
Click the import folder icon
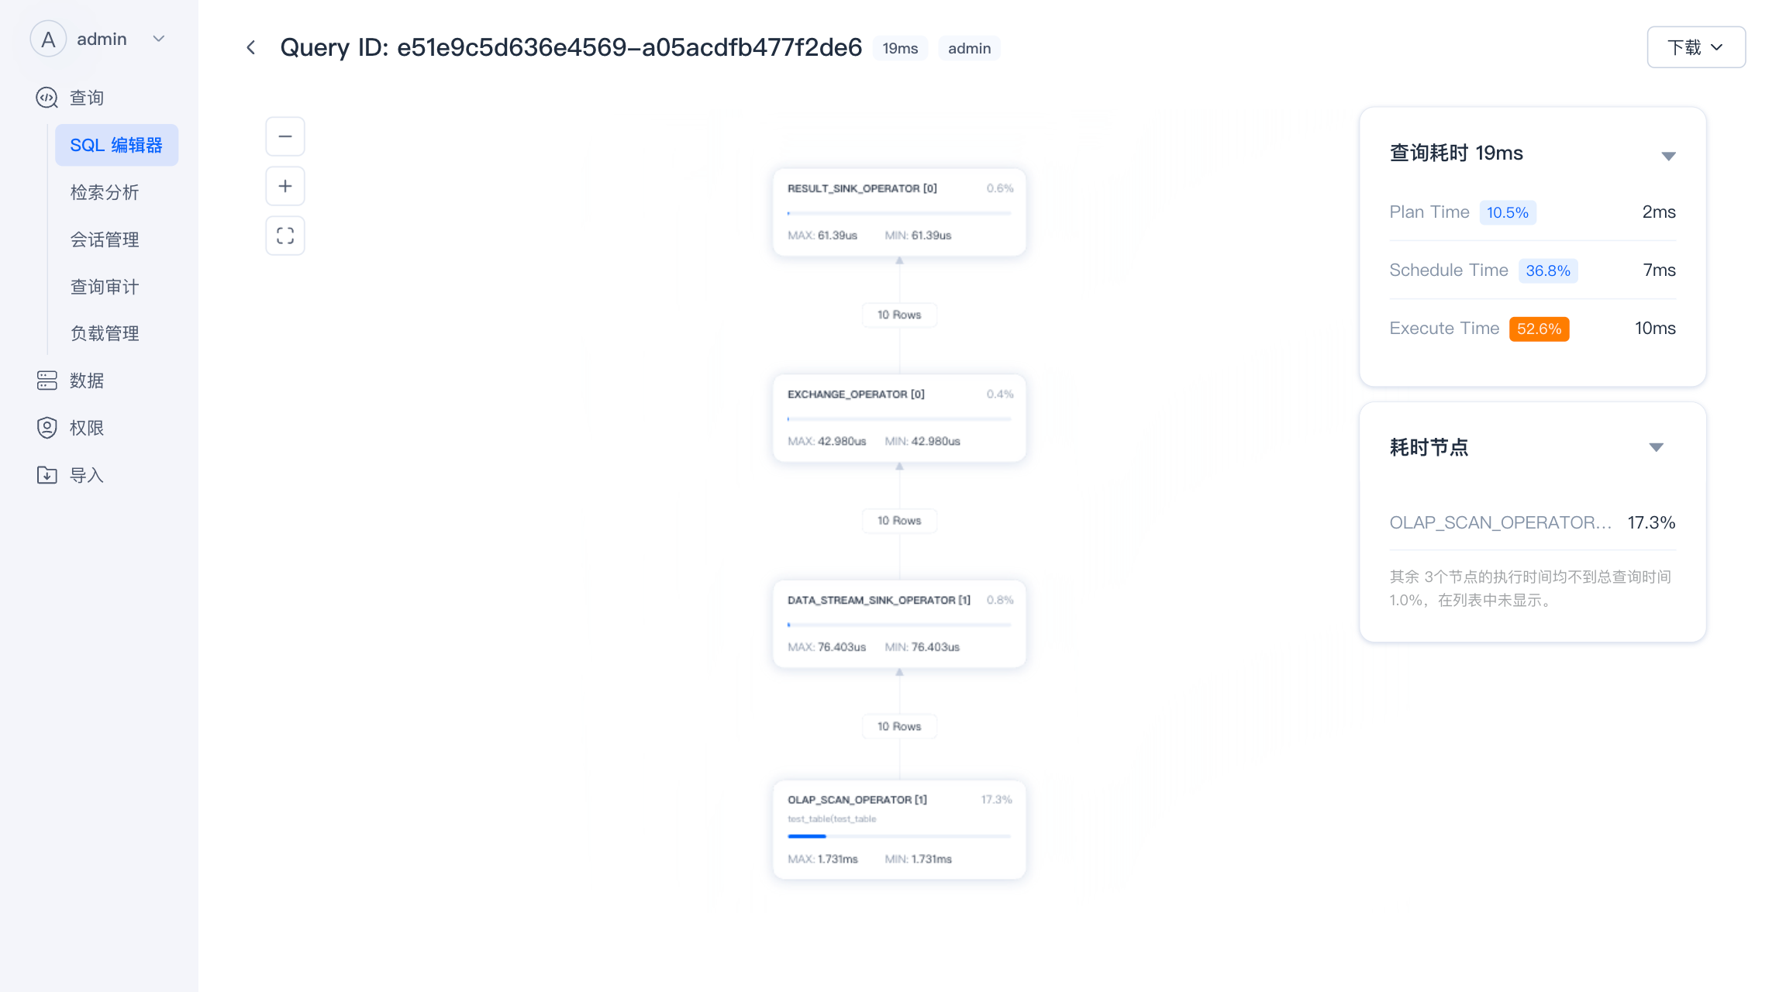47,475
